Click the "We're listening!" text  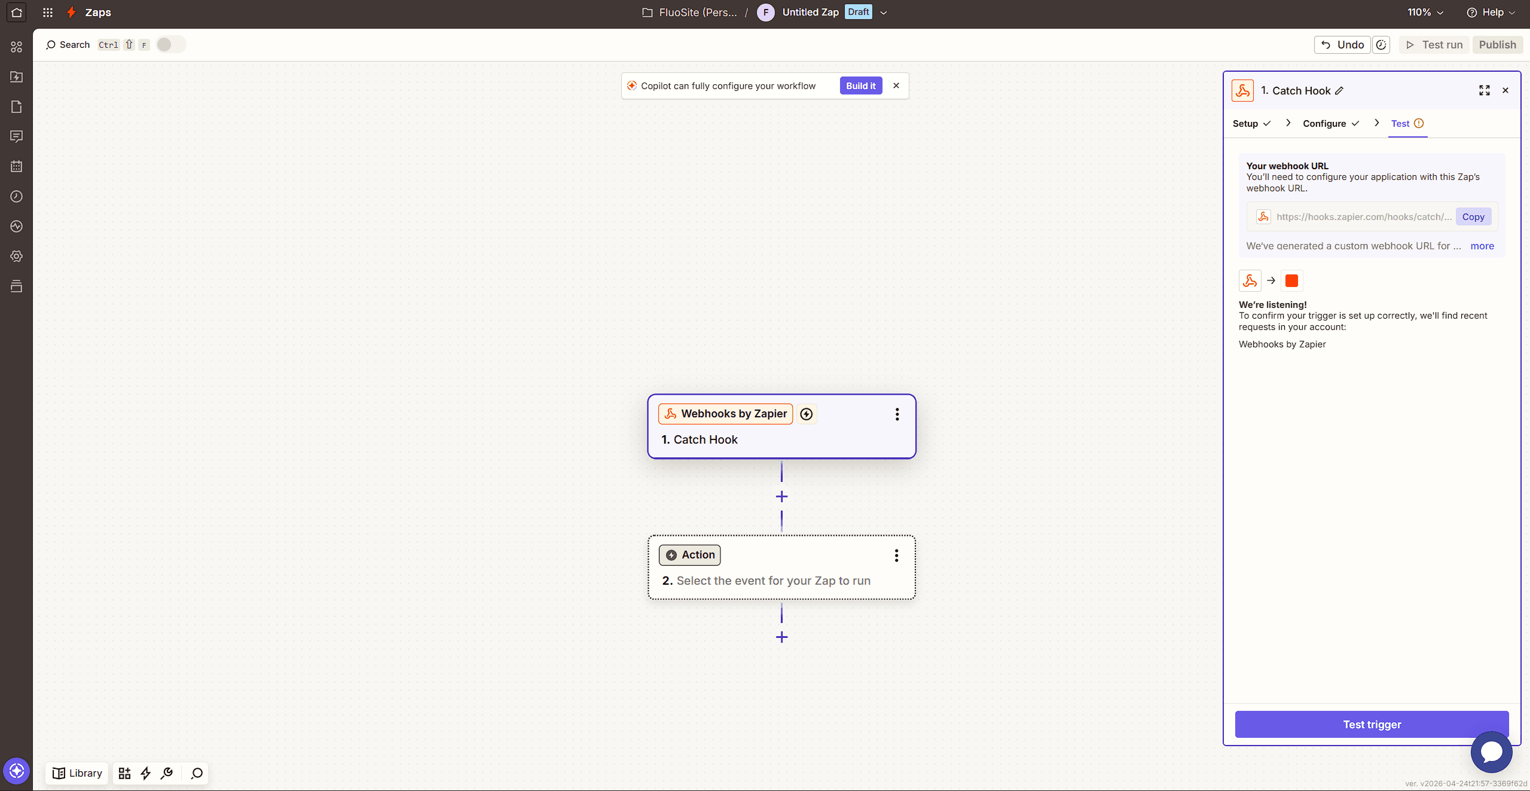[1272, 304]
